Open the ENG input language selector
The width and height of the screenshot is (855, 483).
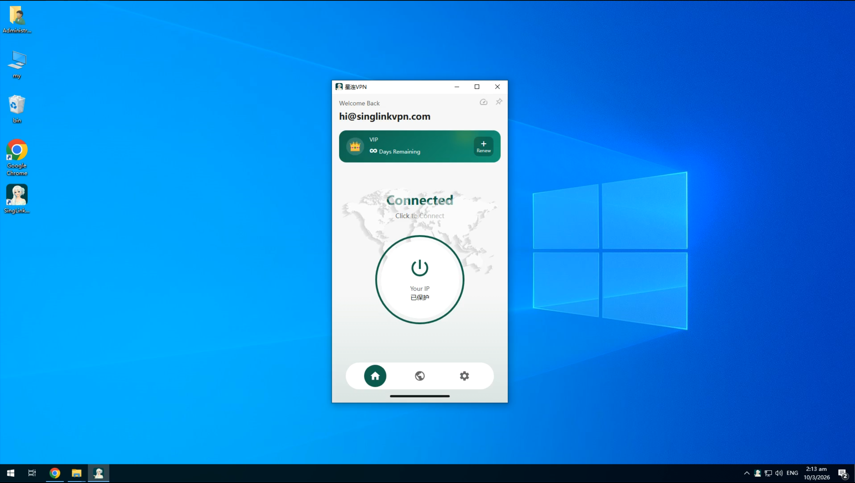pyautogui.click(x=792, y=473)
